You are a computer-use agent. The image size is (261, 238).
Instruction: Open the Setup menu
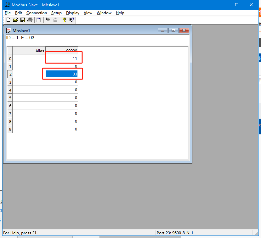(x=56, y=13)
